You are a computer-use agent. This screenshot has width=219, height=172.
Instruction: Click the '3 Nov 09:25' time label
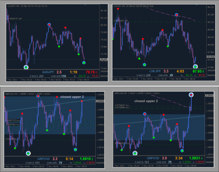point(81,166)
